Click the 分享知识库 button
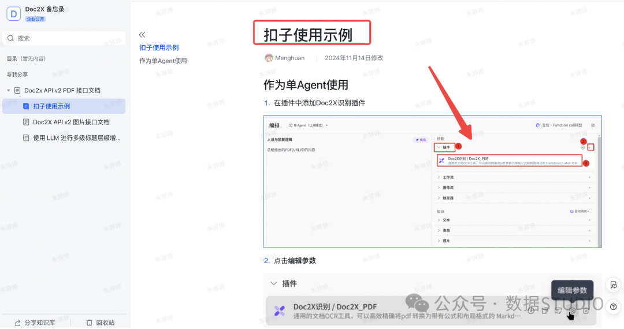This screenshot has height=329, width=624. click(x=35, y=323)
